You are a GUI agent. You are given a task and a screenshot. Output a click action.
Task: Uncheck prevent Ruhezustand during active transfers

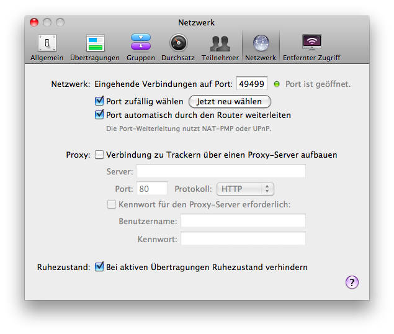pyautogui.click(x=99, y=268)
